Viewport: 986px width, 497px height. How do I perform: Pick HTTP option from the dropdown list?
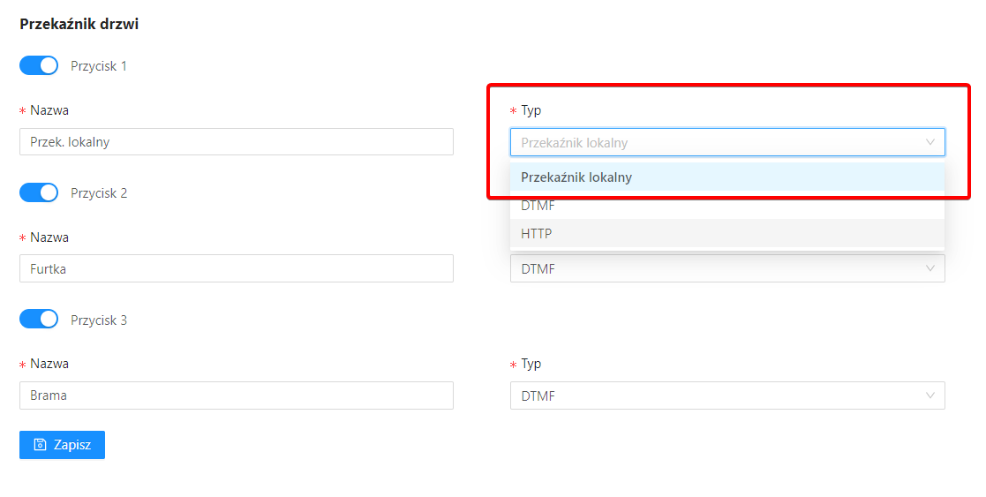click(x=727, y=233)
